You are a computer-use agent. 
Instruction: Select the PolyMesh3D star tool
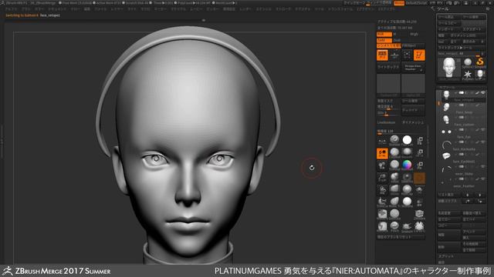tap(468, 75)
